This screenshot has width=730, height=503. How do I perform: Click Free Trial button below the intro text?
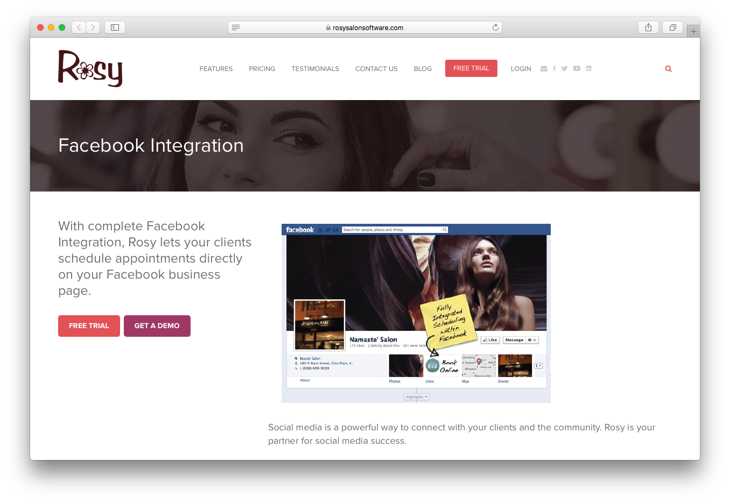pos(89,326)
